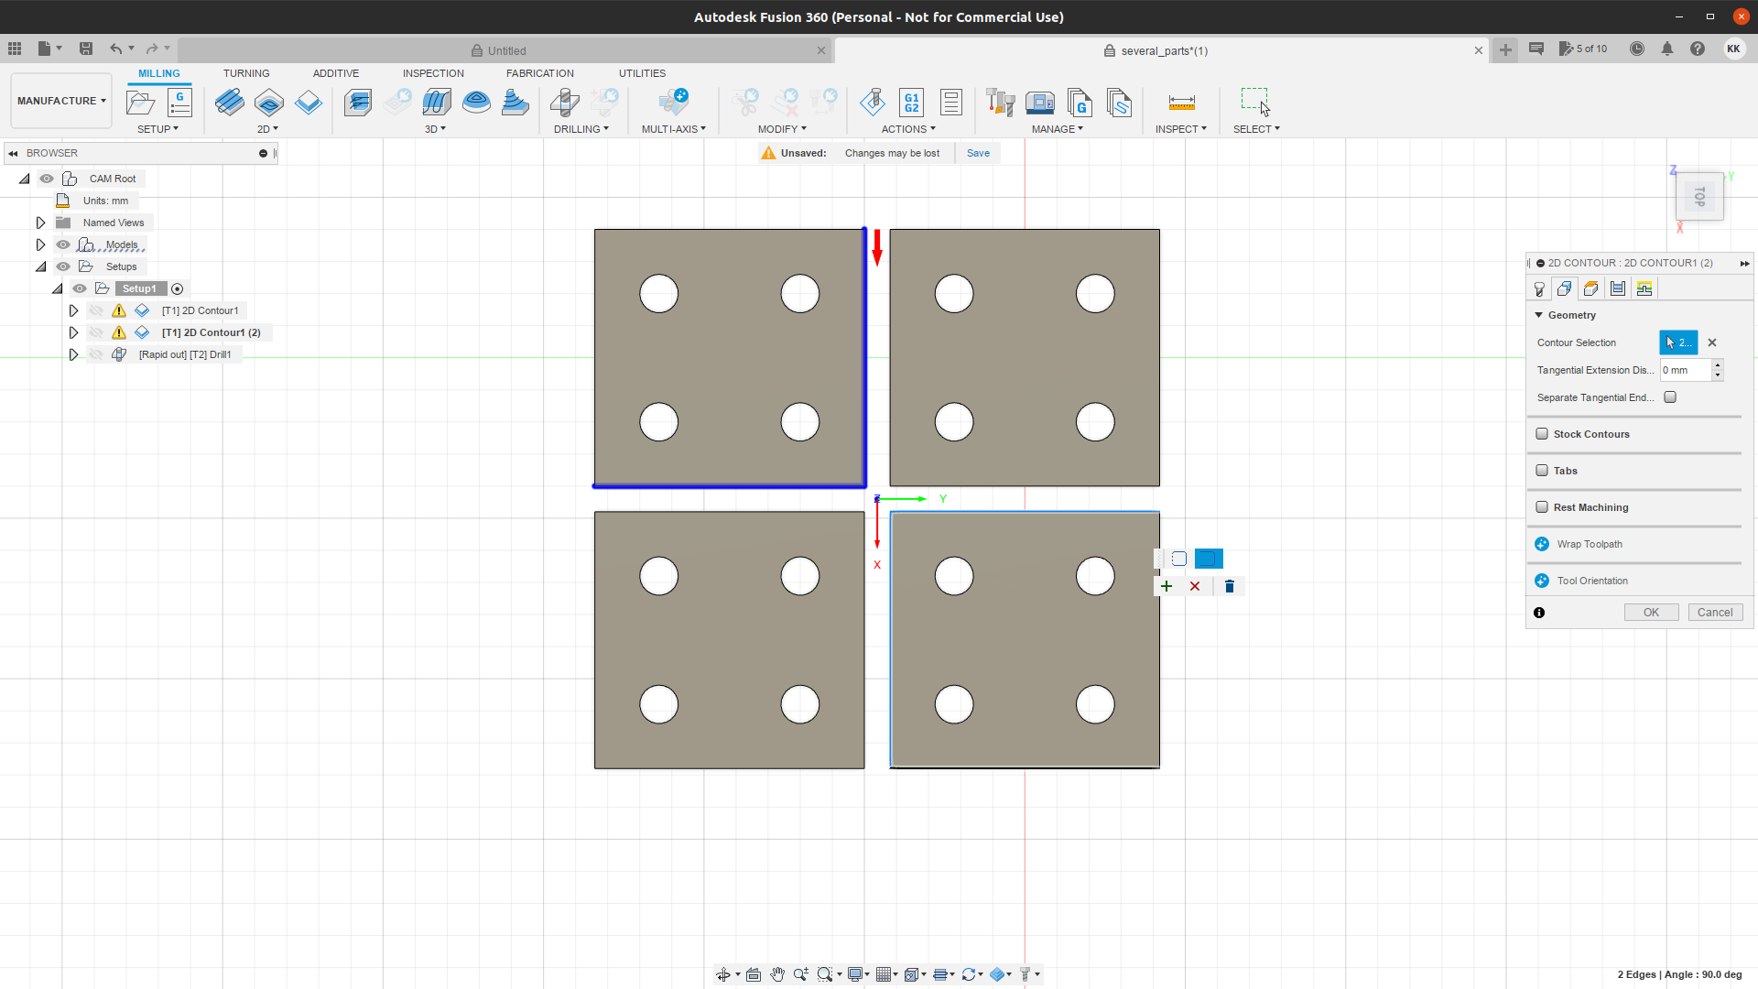
Task: Expand the [T1] 2D Contour1 operation
Action: (73, 310)
